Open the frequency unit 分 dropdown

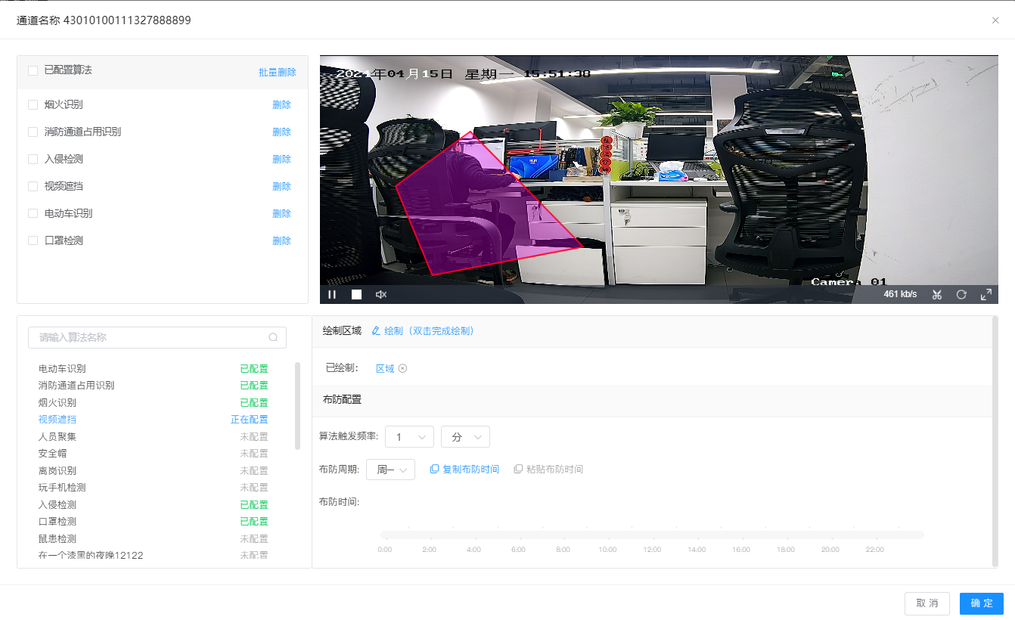(465, 437)
